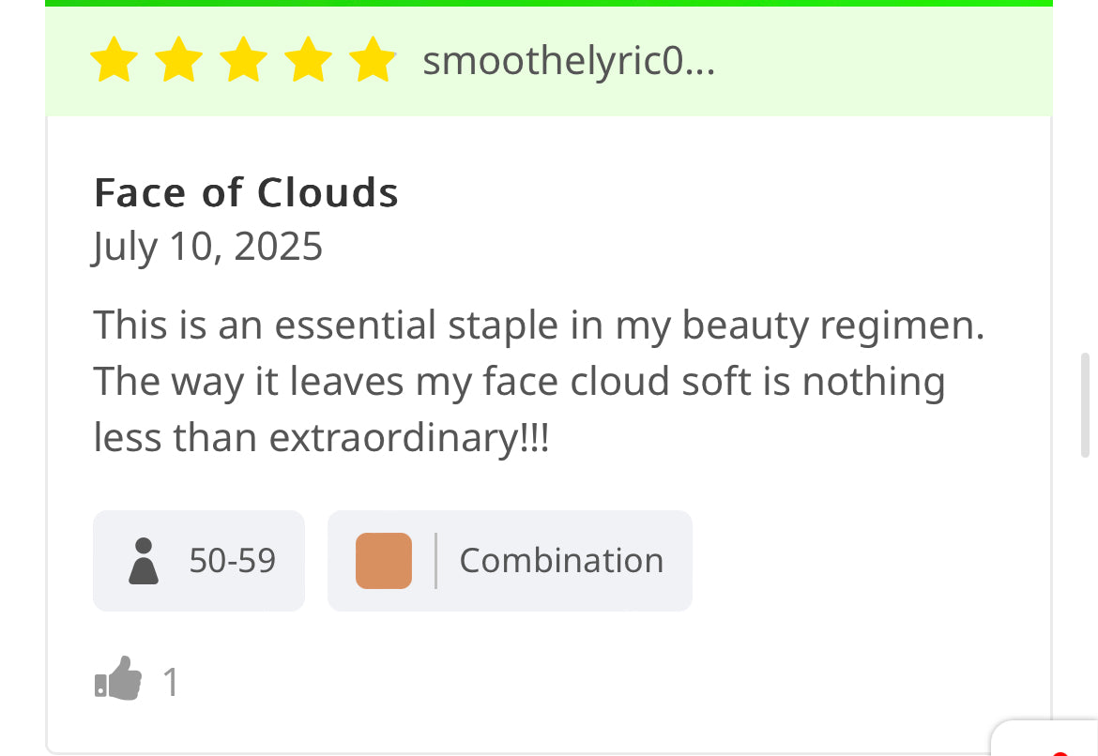The height and width of the screenshot is (756, 1098).
Task: Click the fifth yellow rating star
Action: [373, 61]
